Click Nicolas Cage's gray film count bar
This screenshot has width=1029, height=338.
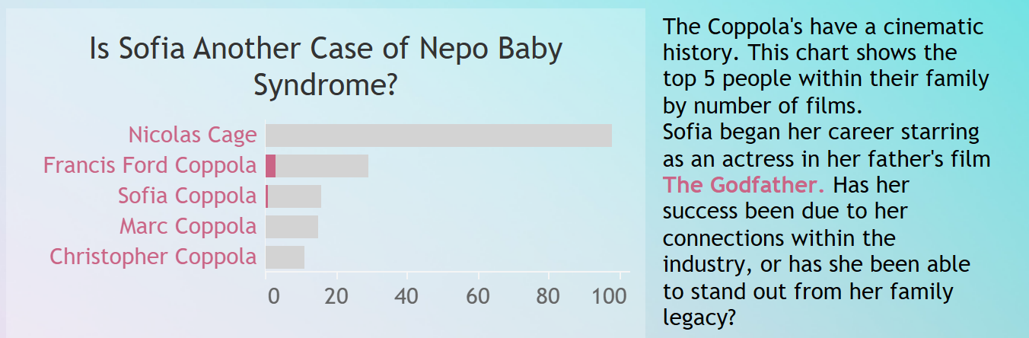click(438, 136)
